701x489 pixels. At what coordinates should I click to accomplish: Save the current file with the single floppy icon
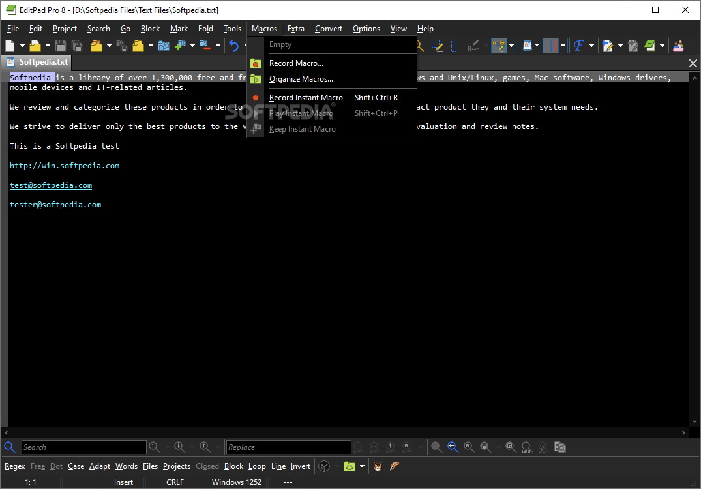61,46
